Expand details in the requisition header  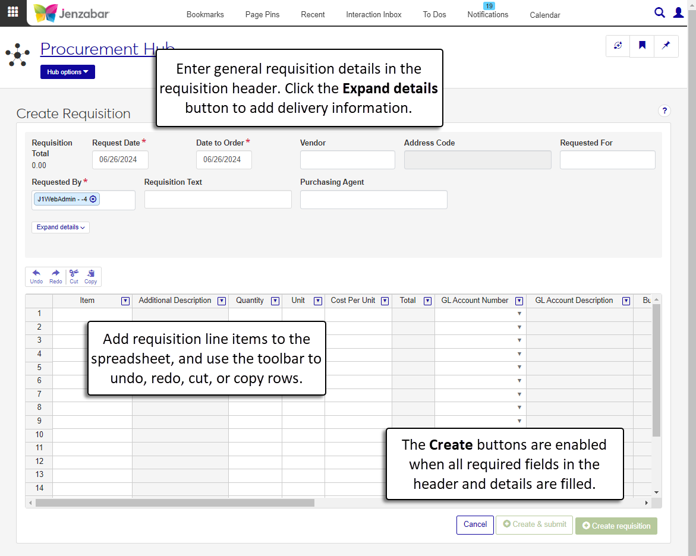click(60, 228)
